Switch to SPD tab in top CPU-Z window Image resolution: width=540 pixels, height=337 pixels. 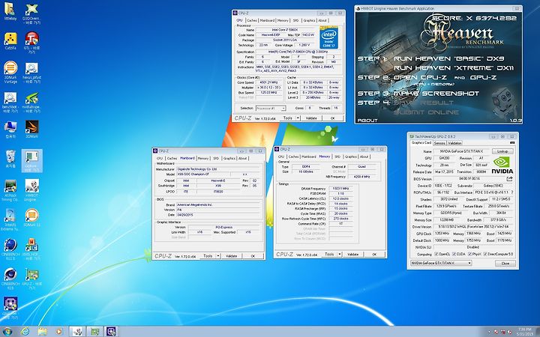[x=295, y=21]
